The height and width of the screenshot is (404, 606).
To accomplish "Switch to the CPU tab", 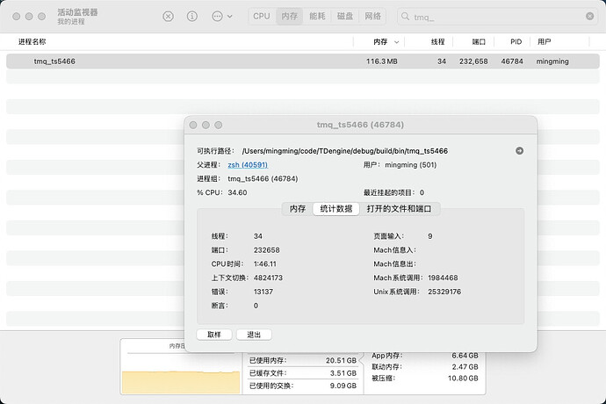I will (x=262, y=16).
